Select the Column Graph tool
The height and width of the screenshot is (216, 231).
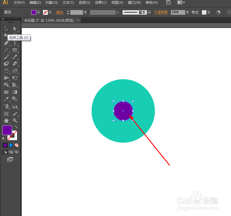tap(15, 106)
